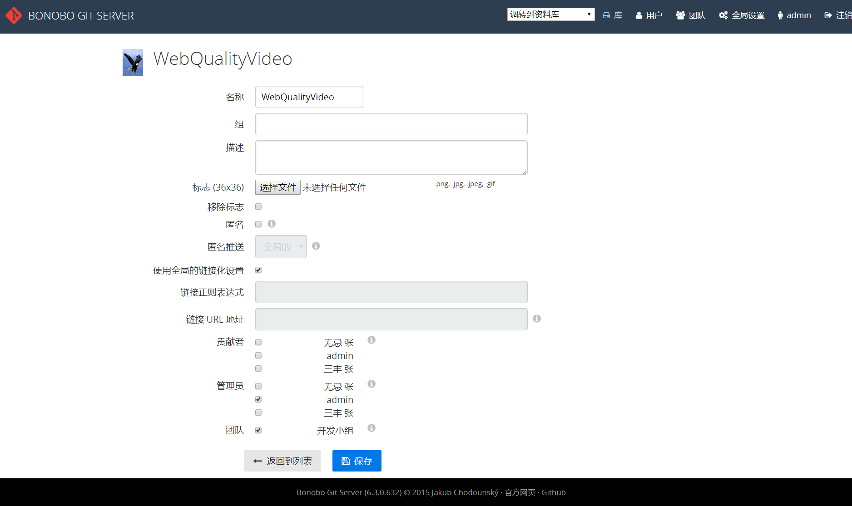
Task: Click the save disk icon on 保存 button
Action: (x=346, y=461)
